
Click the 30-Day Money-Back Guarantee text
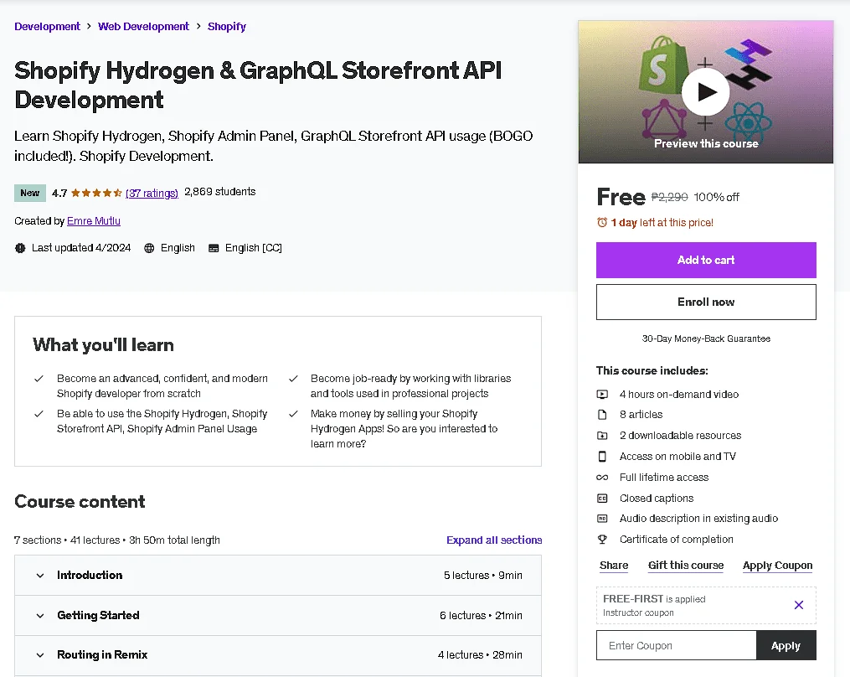(706, 338)
